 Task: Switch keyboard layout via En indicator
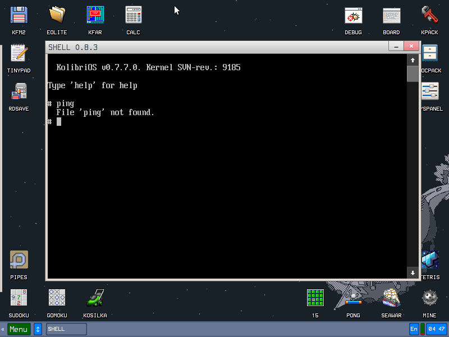click(414, 329)
